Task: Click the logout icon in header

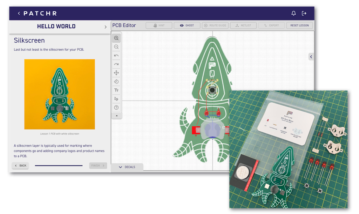Action: coord(304,14)
